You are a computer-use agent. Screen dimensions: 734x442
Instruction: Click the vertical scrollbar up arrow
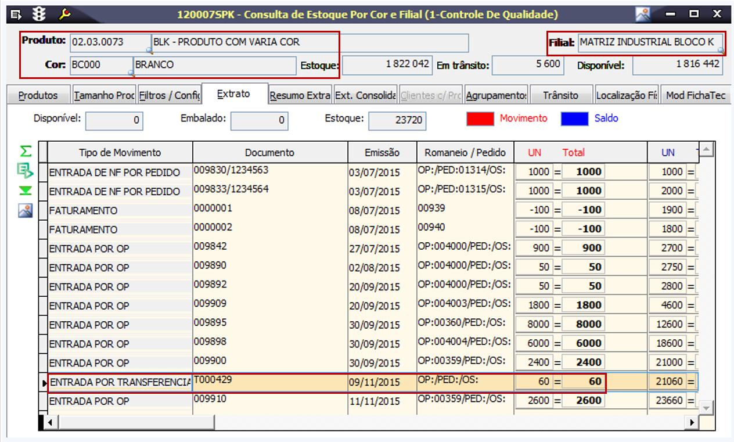(x=706, y=150)
